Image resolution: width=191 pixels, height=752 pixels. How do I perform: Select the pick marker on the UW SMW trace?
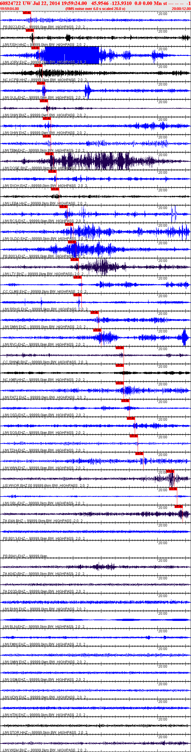coord(95,313)
